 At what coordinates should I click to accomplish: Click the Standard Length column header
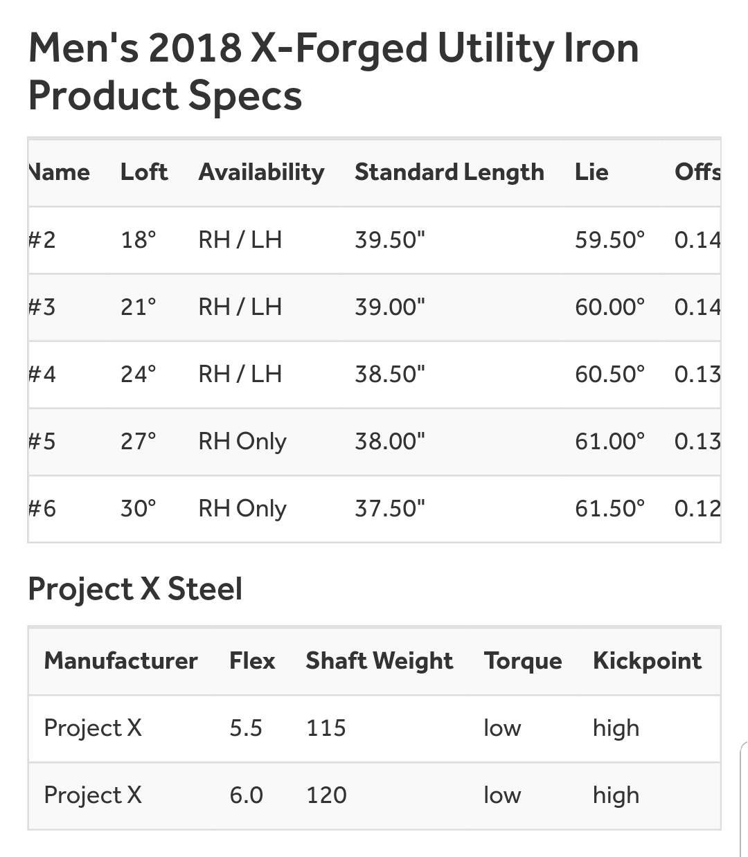point(449,172)
